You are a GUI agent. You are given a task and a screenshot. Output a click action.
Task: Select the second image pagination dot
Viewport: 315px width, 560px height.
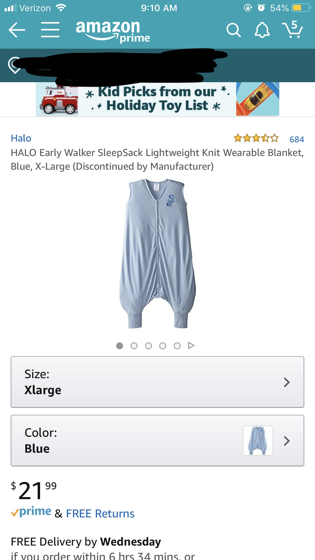coord(134,346)
